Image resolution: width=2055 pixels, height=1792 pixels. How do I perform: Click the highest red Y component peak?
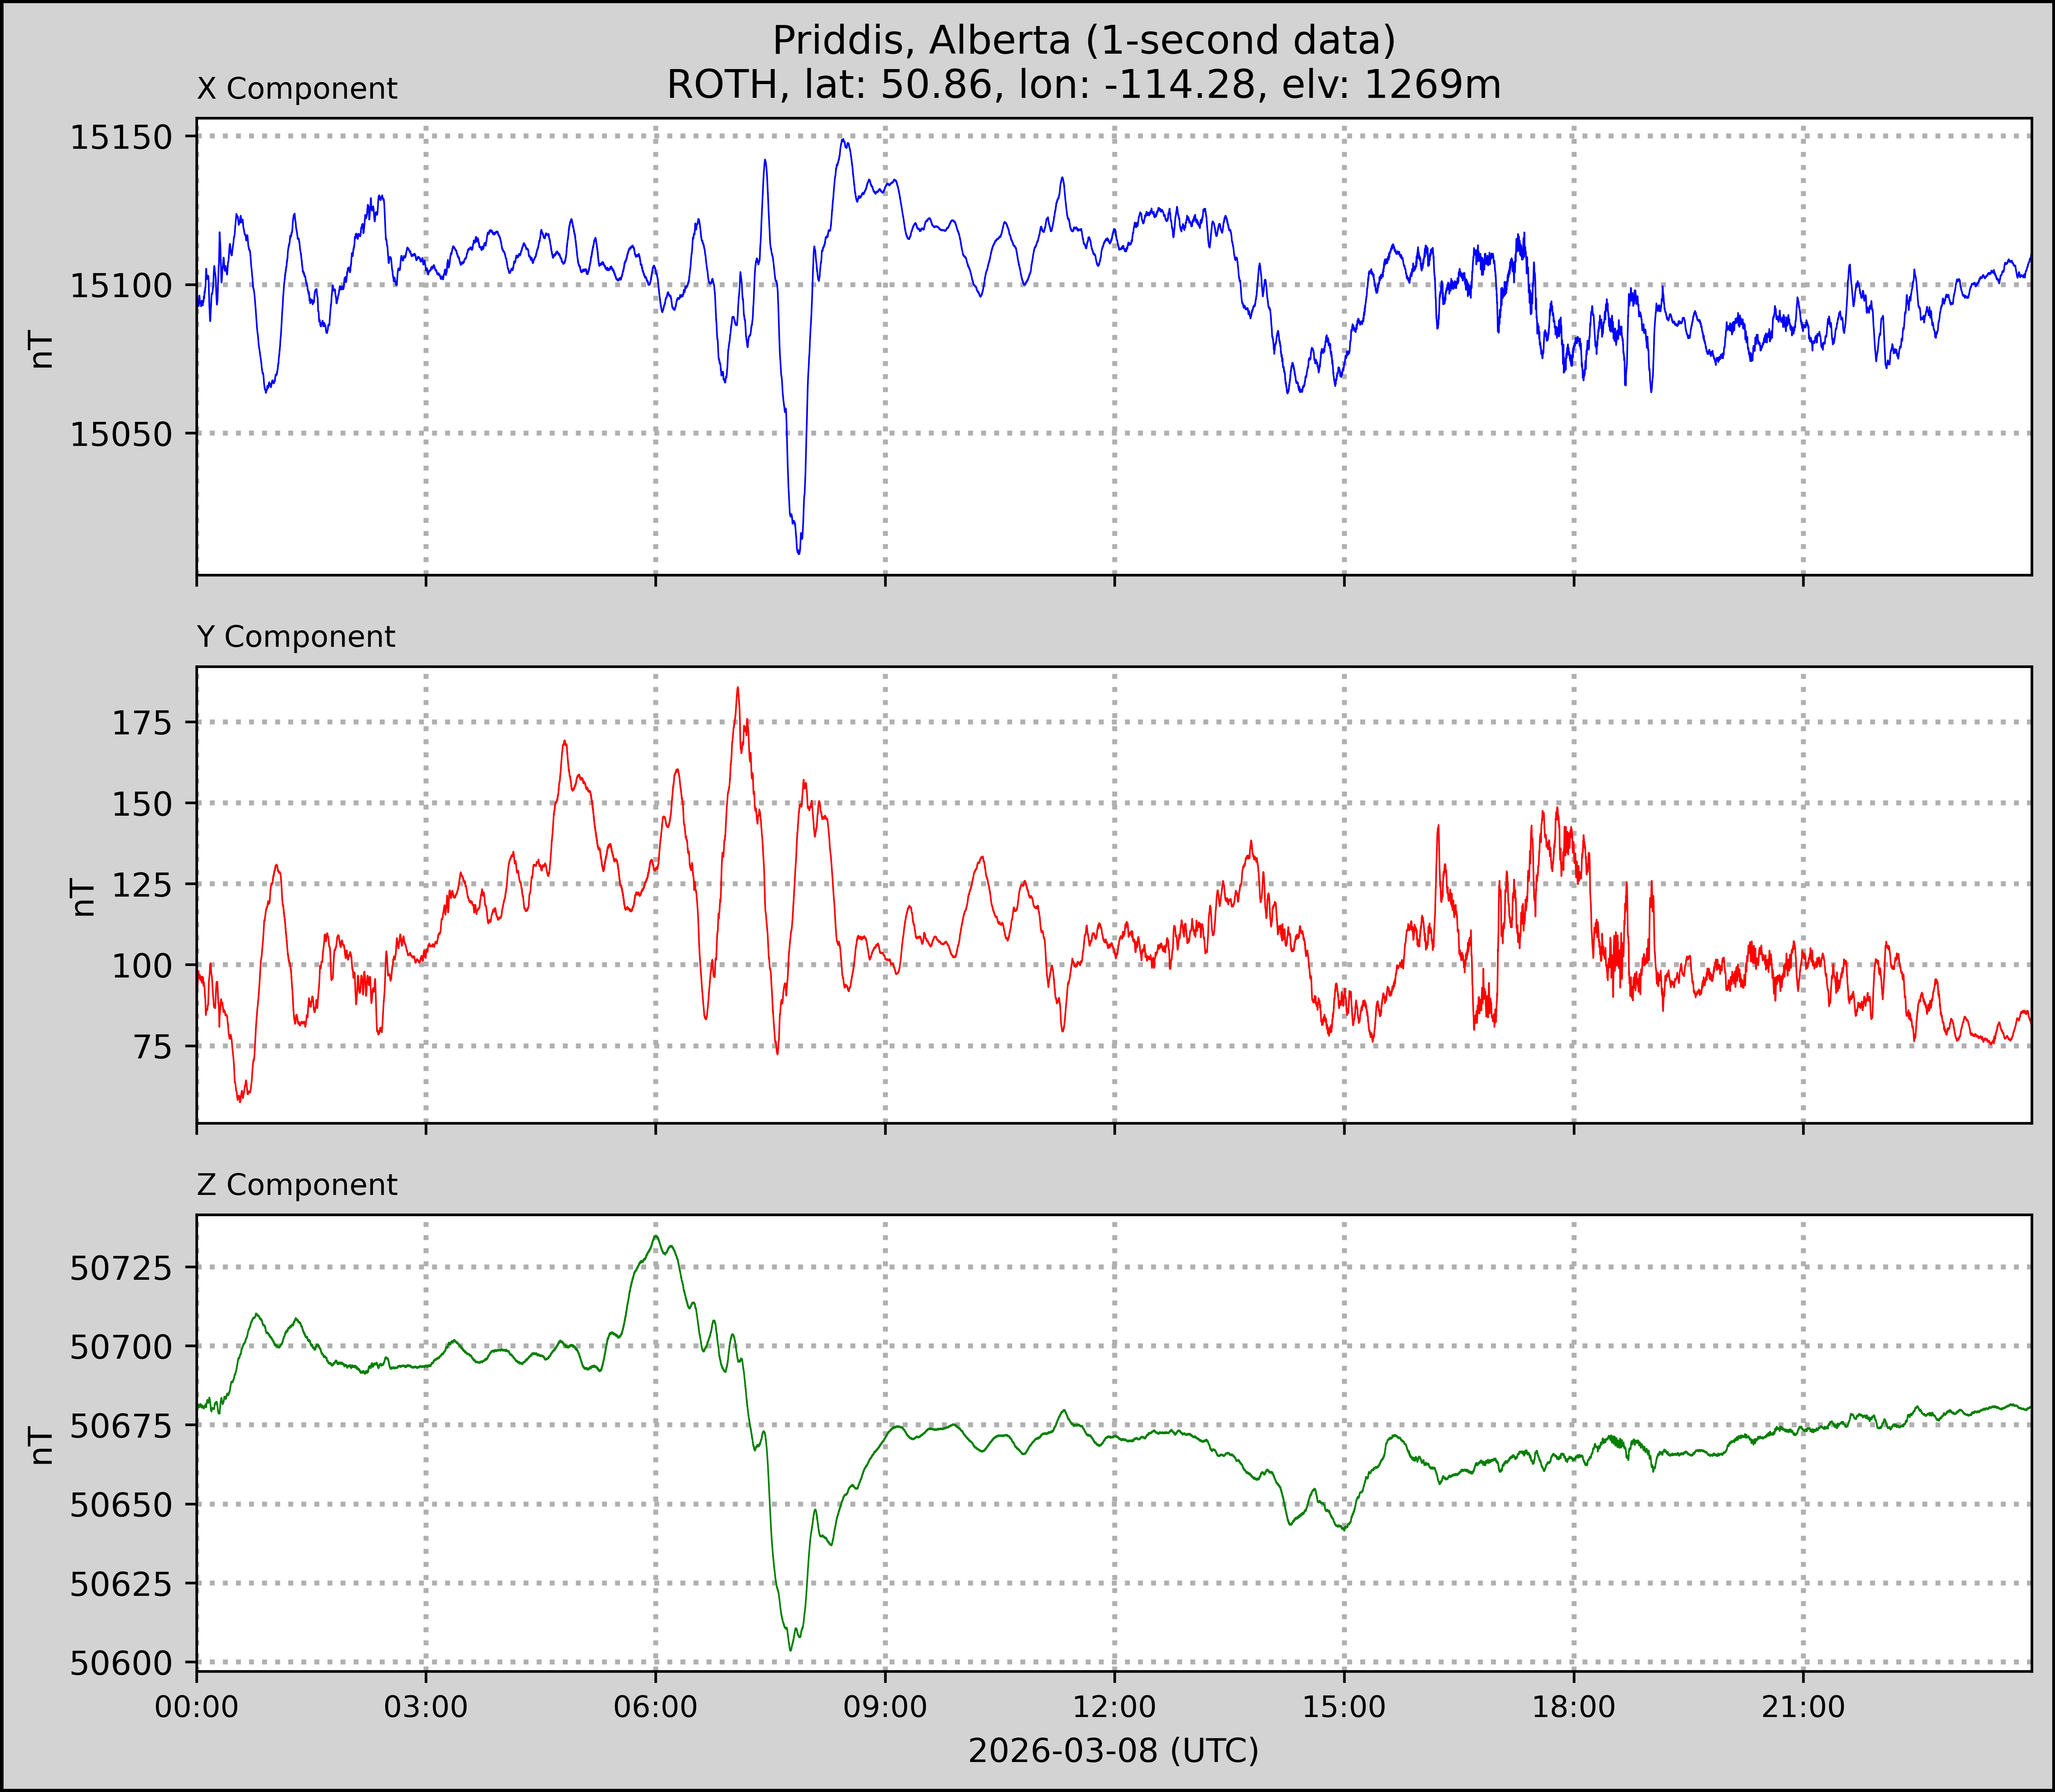pyautogui.click(x=738, y=689)
